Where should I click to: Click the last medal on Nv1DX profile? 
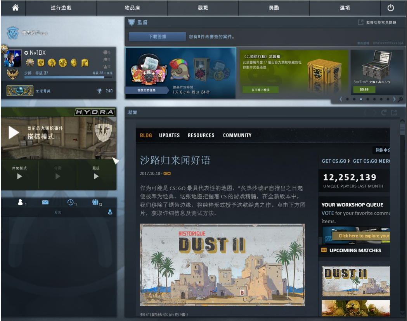[x=85, y=62]
